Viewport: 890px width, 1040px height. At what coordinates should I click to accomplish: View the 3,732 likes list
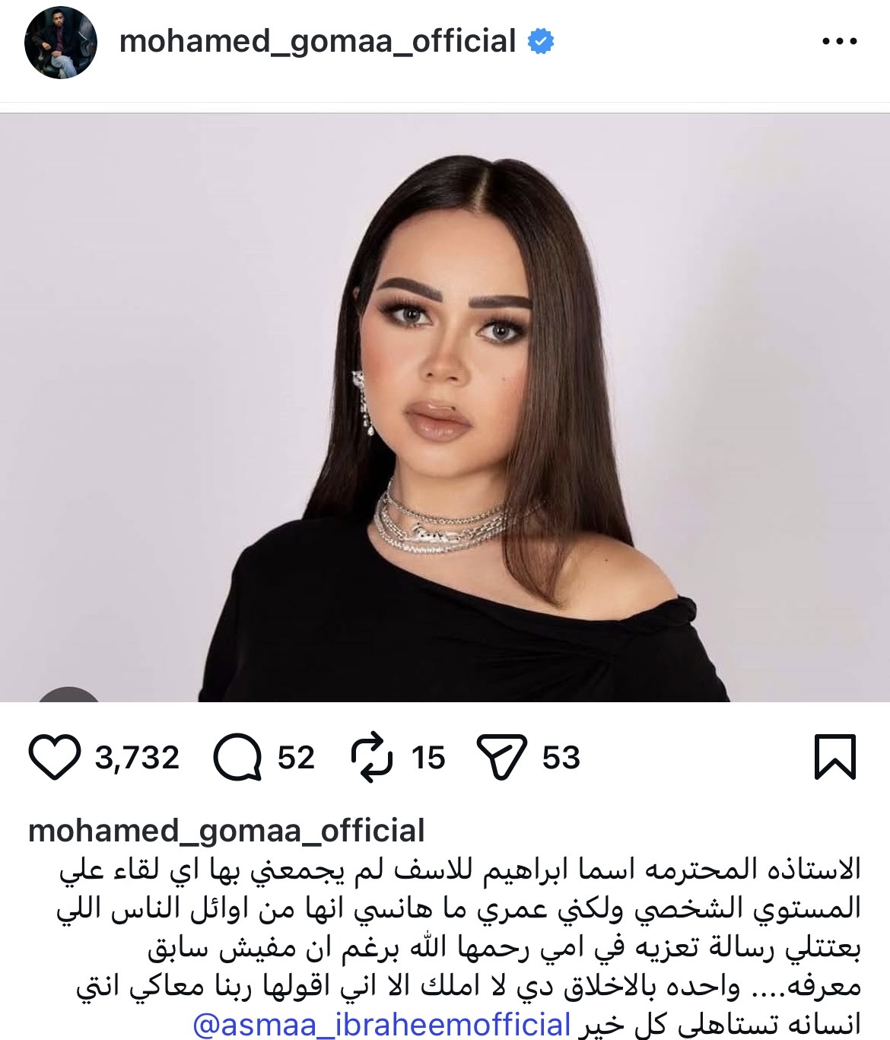[x=137, y=758]
